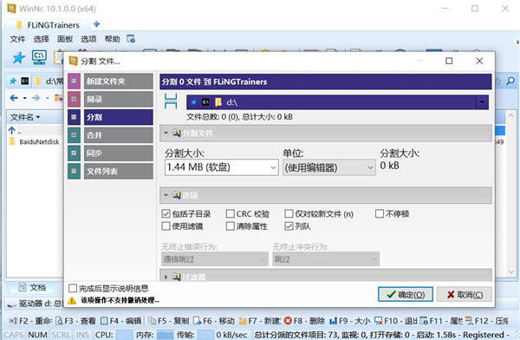Select 文件列表 in the dialog sidebar
The width and height of the screenshot is (520, 340).
coord(119,171)
